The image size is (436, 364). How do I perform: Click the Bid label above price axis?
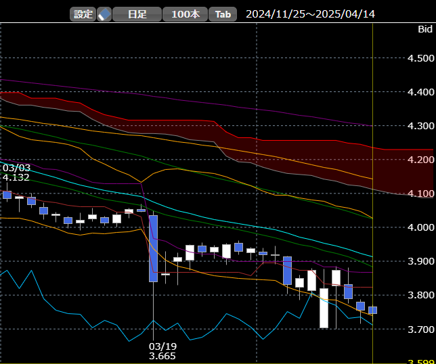click(425, 30)
